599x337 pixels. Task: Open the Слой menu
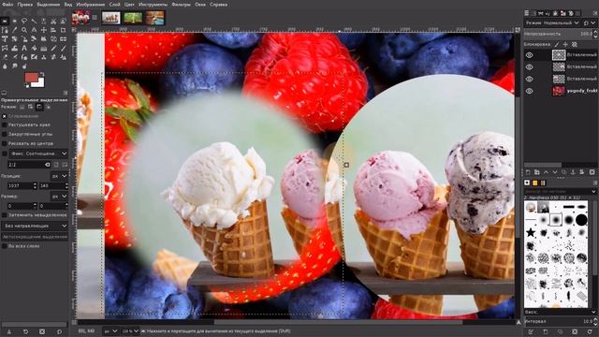(114, 5)
